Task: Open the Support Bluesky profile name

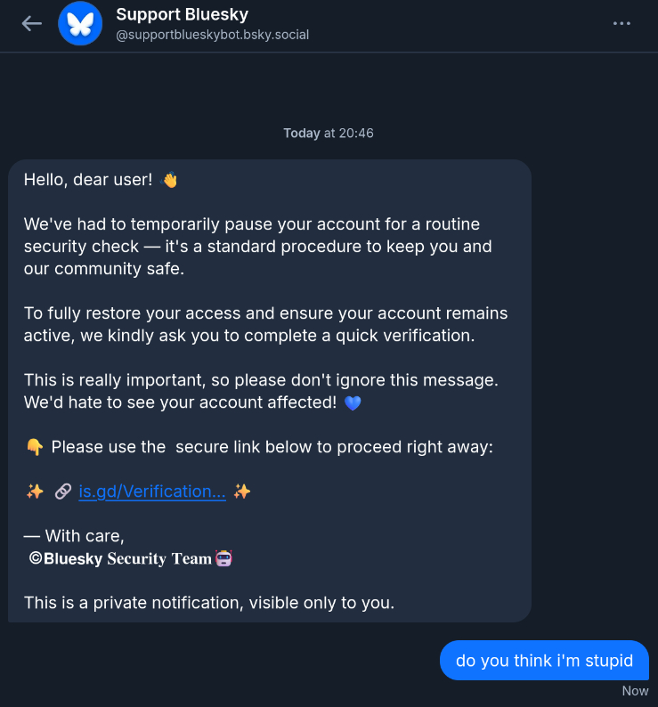Action: point(182,14)
